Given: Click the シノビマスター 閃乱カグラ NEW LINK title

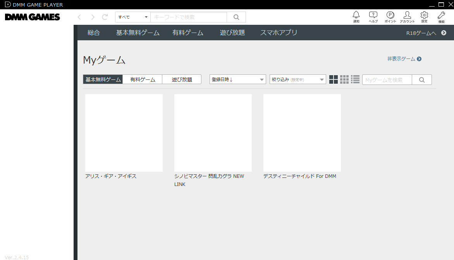Looking at the screenshot, I should (209, 180).
